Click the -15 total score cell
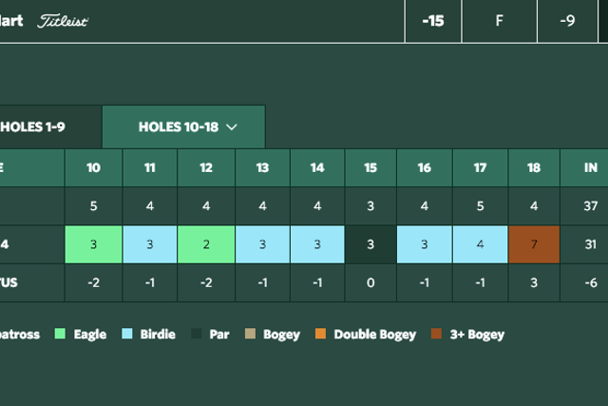The height and width of the screenshot is (406, 608). point(433,21)
